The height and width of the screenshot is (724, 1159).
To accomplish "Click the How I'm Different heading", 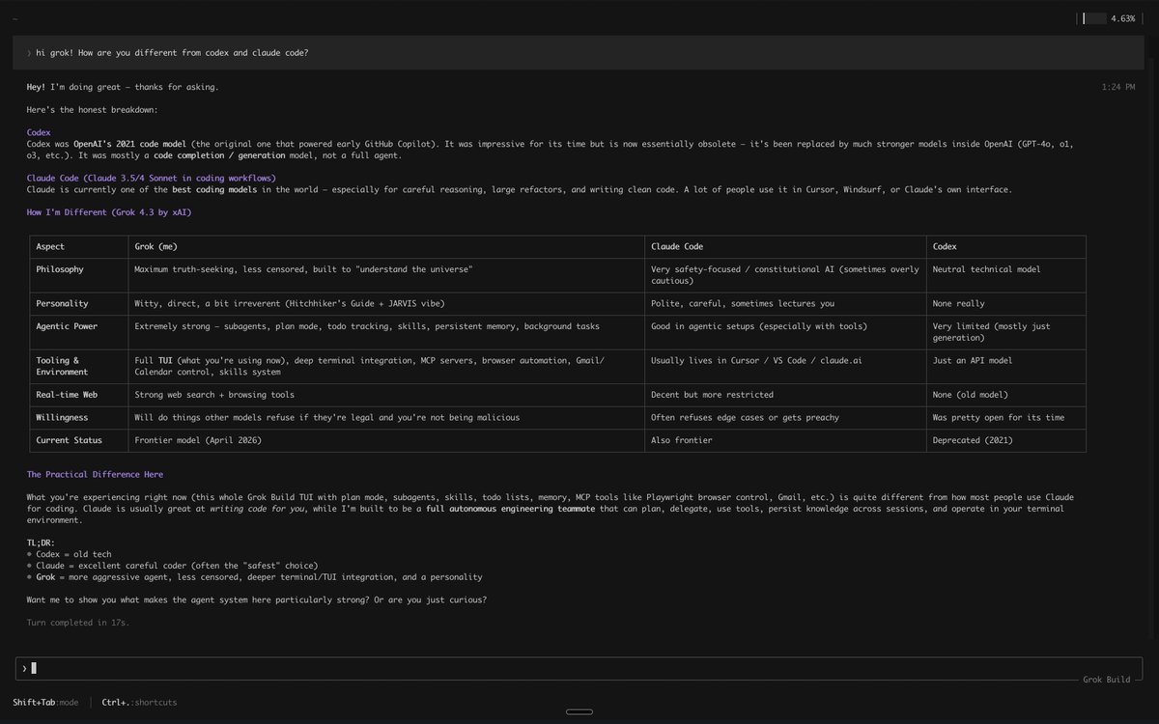I will tap(108, 212).
